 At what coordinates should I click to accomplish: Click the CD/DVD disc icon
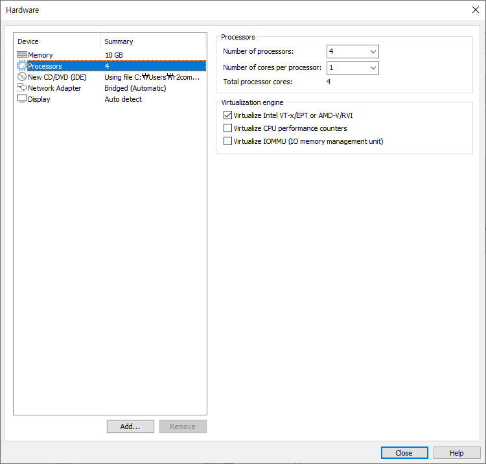click(x=21, y=77)
